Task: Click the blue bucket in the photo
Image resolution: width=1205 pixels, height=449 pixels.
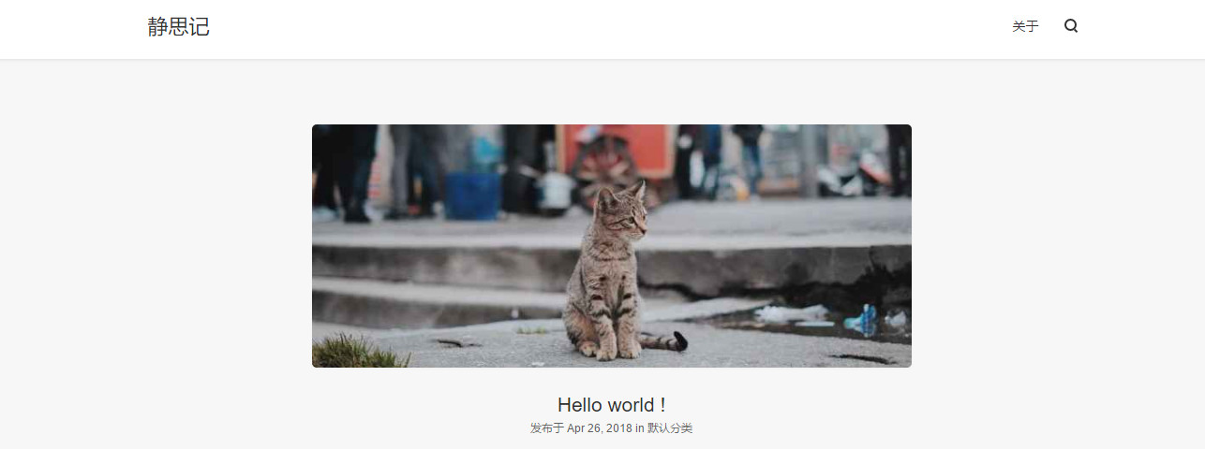Action: (x=472, y=196)
